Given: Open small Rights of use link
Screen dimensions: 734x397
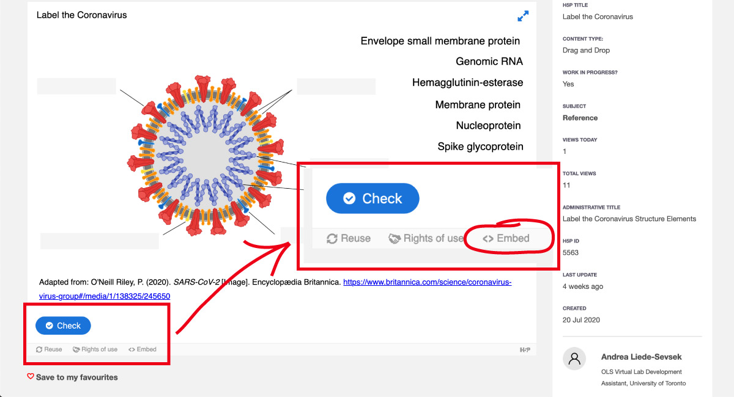Looking at the screenshot, I should click(95, 349).
